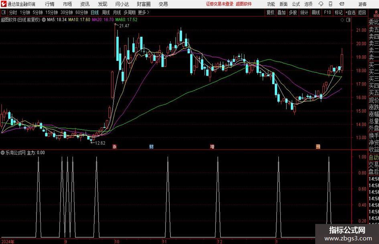The image size is (379, 244).
Task: Toggle the left sidebar panel icon
Action: click(4, 12)
